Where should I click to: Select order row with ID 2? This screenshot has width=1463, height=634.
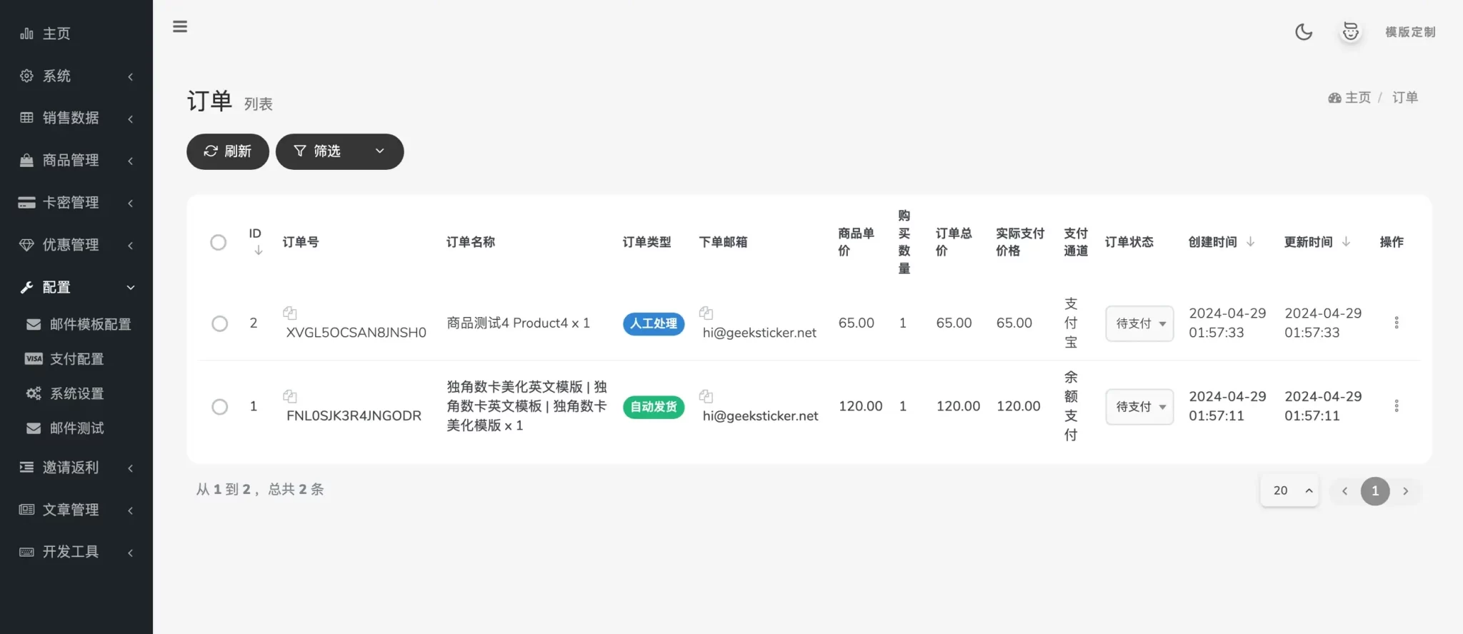220,323
